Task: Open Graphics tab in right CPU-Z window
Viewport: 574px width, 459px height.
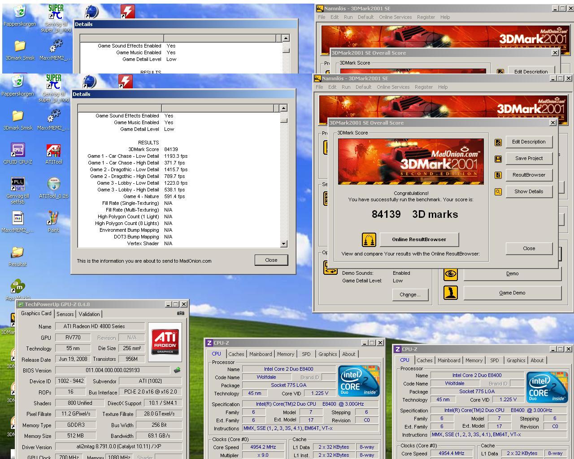Action: click(516, 360)
